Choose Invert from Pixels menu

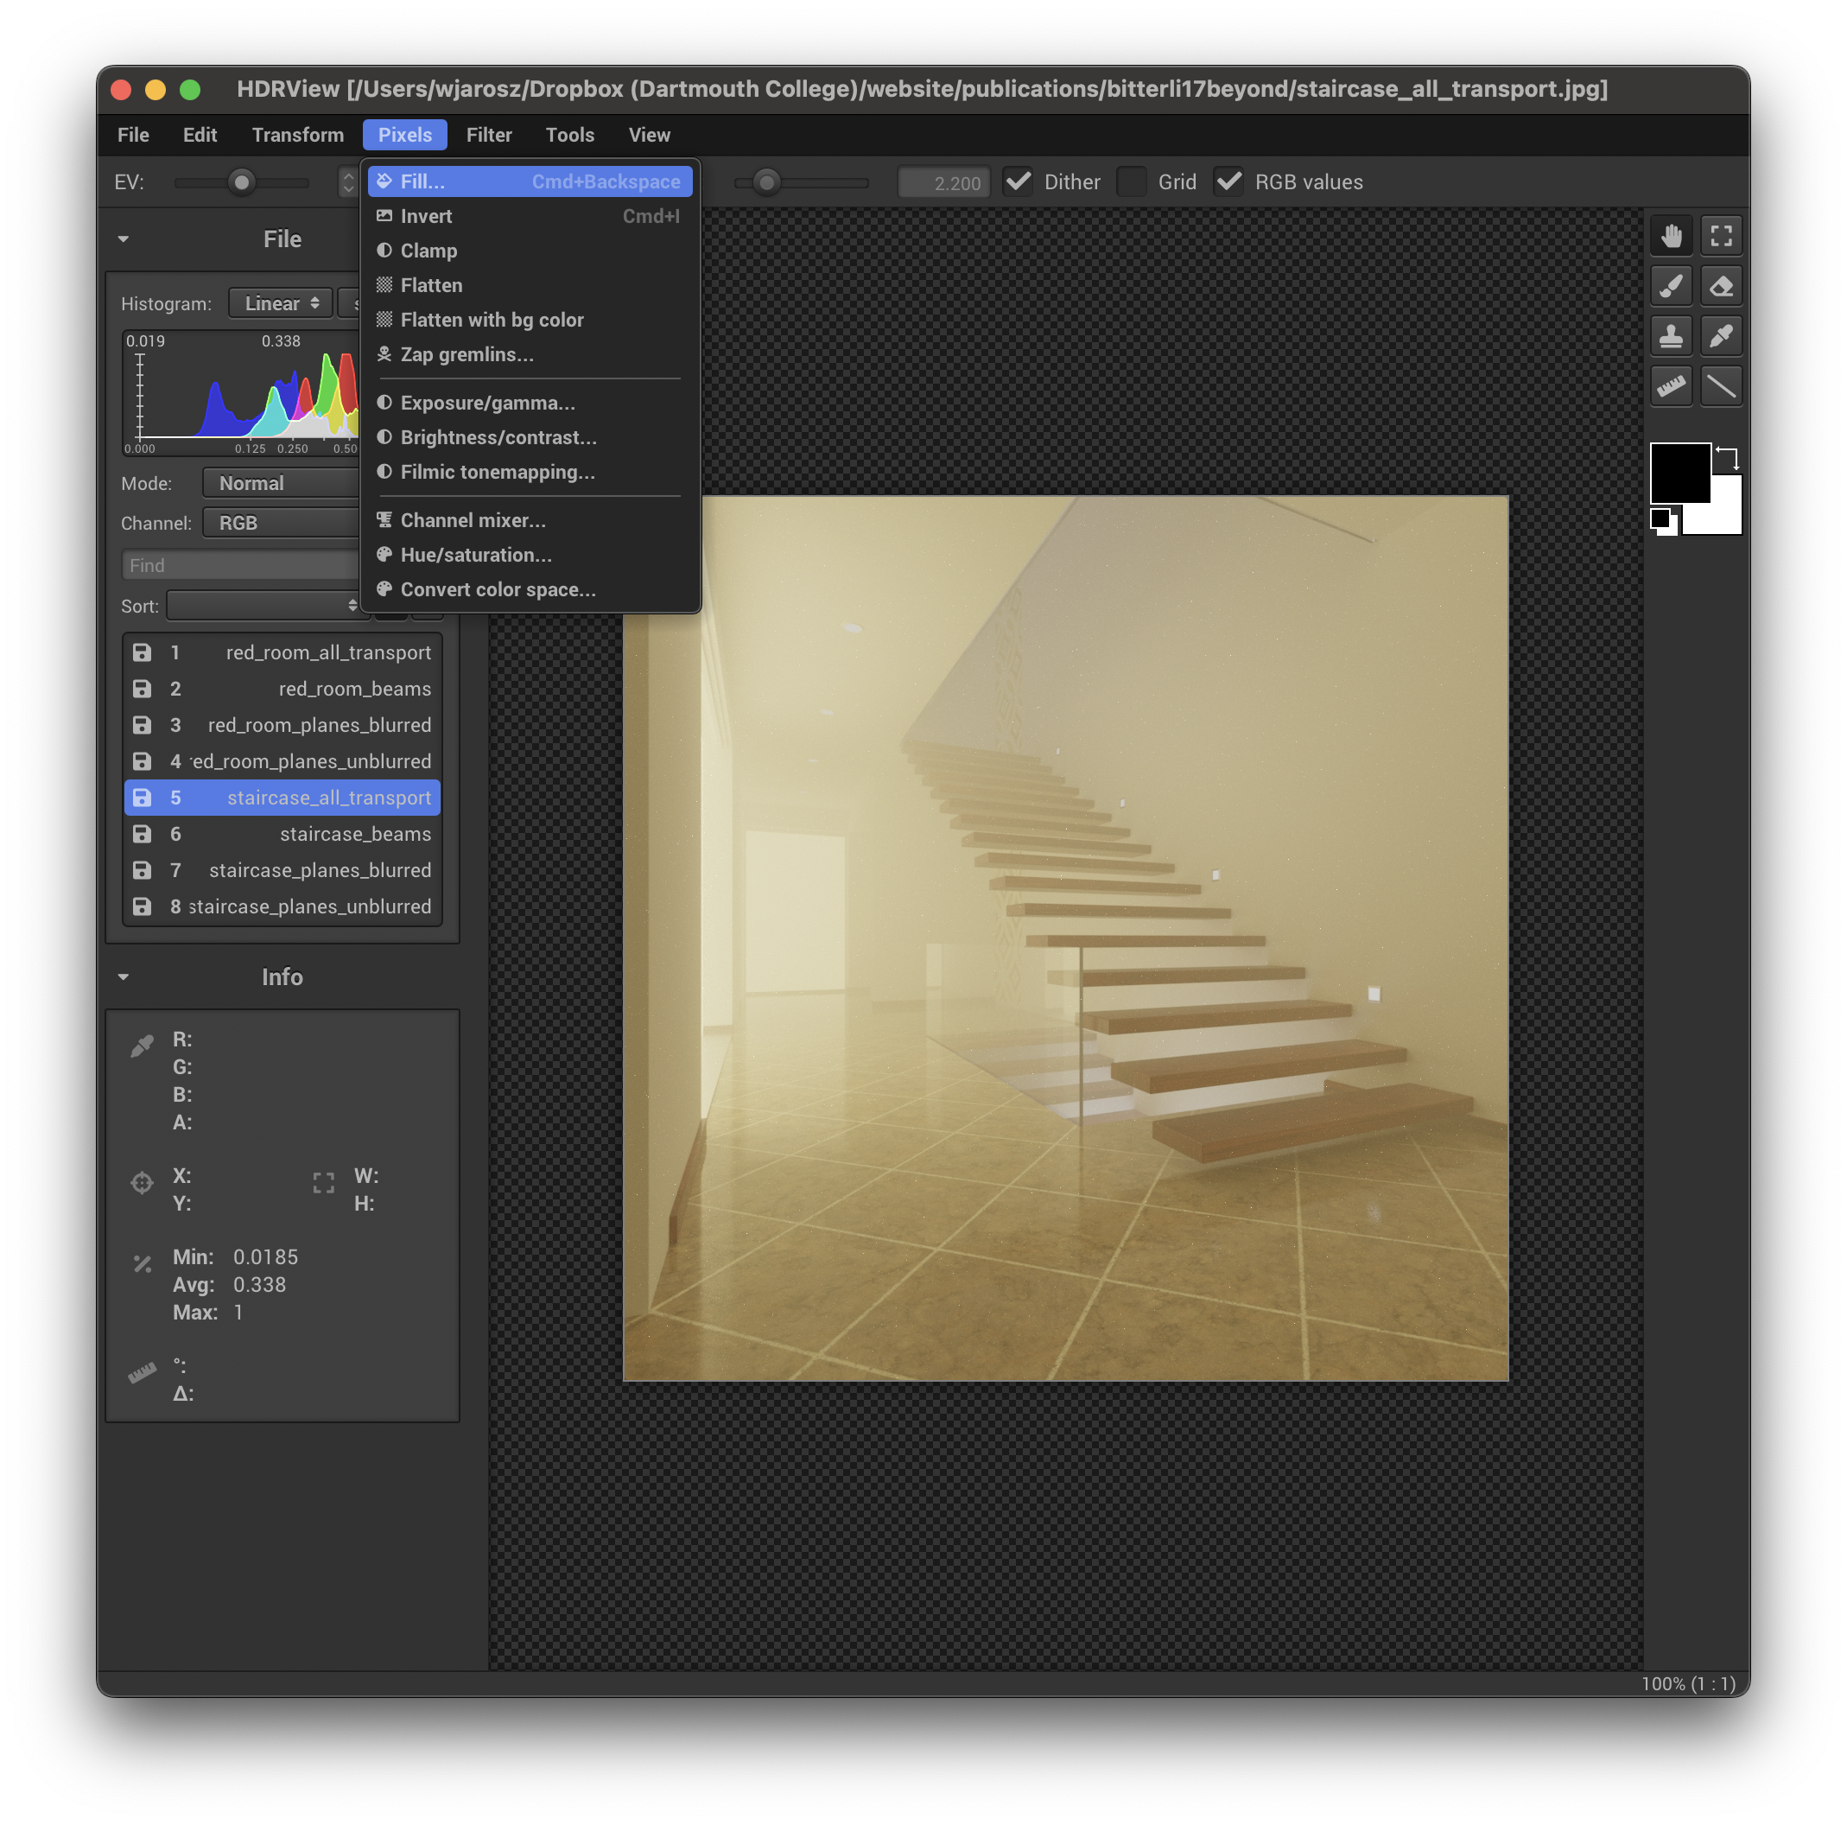point(427,216)
